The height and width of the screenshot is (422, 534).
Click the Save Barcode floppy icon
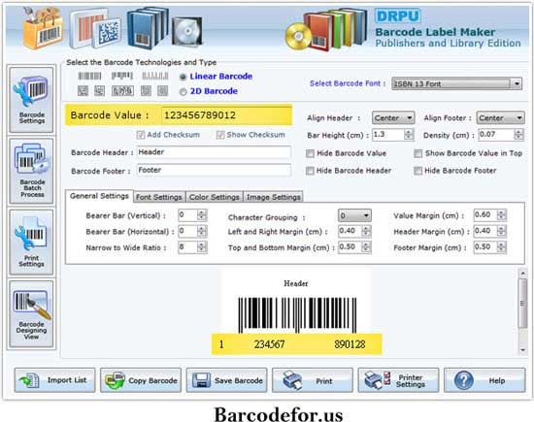tap(226, 380)
